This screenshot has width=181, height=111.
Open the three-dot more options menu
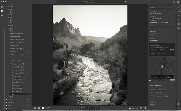click(x=178, y=32)
